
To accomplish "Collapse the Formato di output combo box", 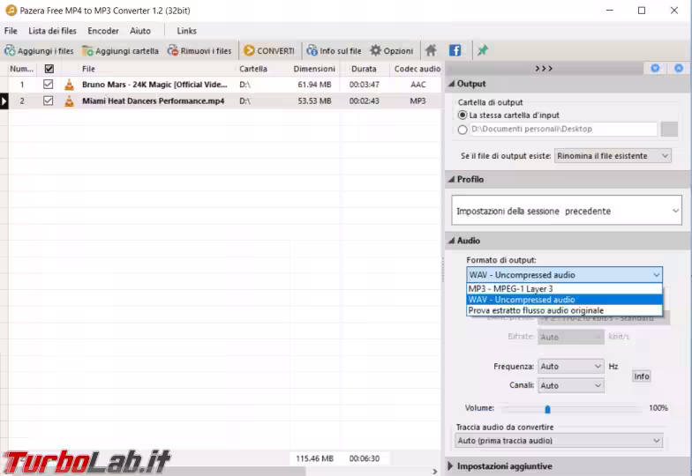I will (x=565, y=275).
